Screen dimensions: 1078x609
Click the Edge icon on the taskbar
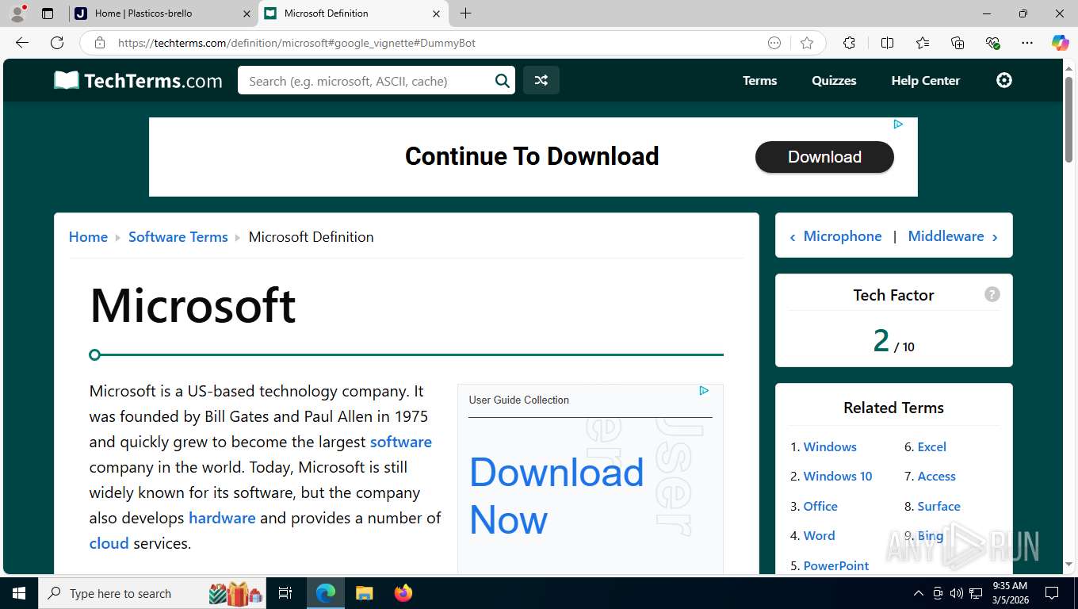coord(325,593)
